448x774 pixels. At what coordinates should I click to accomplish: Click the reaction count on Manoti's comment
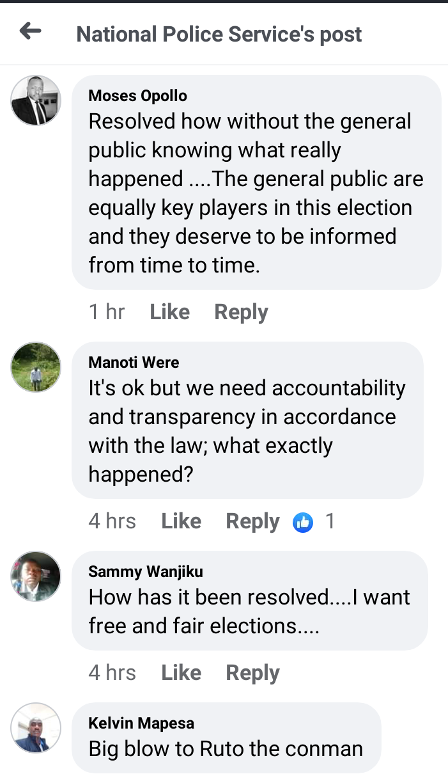tap(330, 521)
